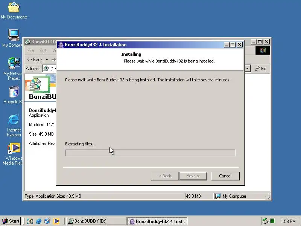Click the 1:58 PM clock
The image size is (301, 226).
[288, 221]
